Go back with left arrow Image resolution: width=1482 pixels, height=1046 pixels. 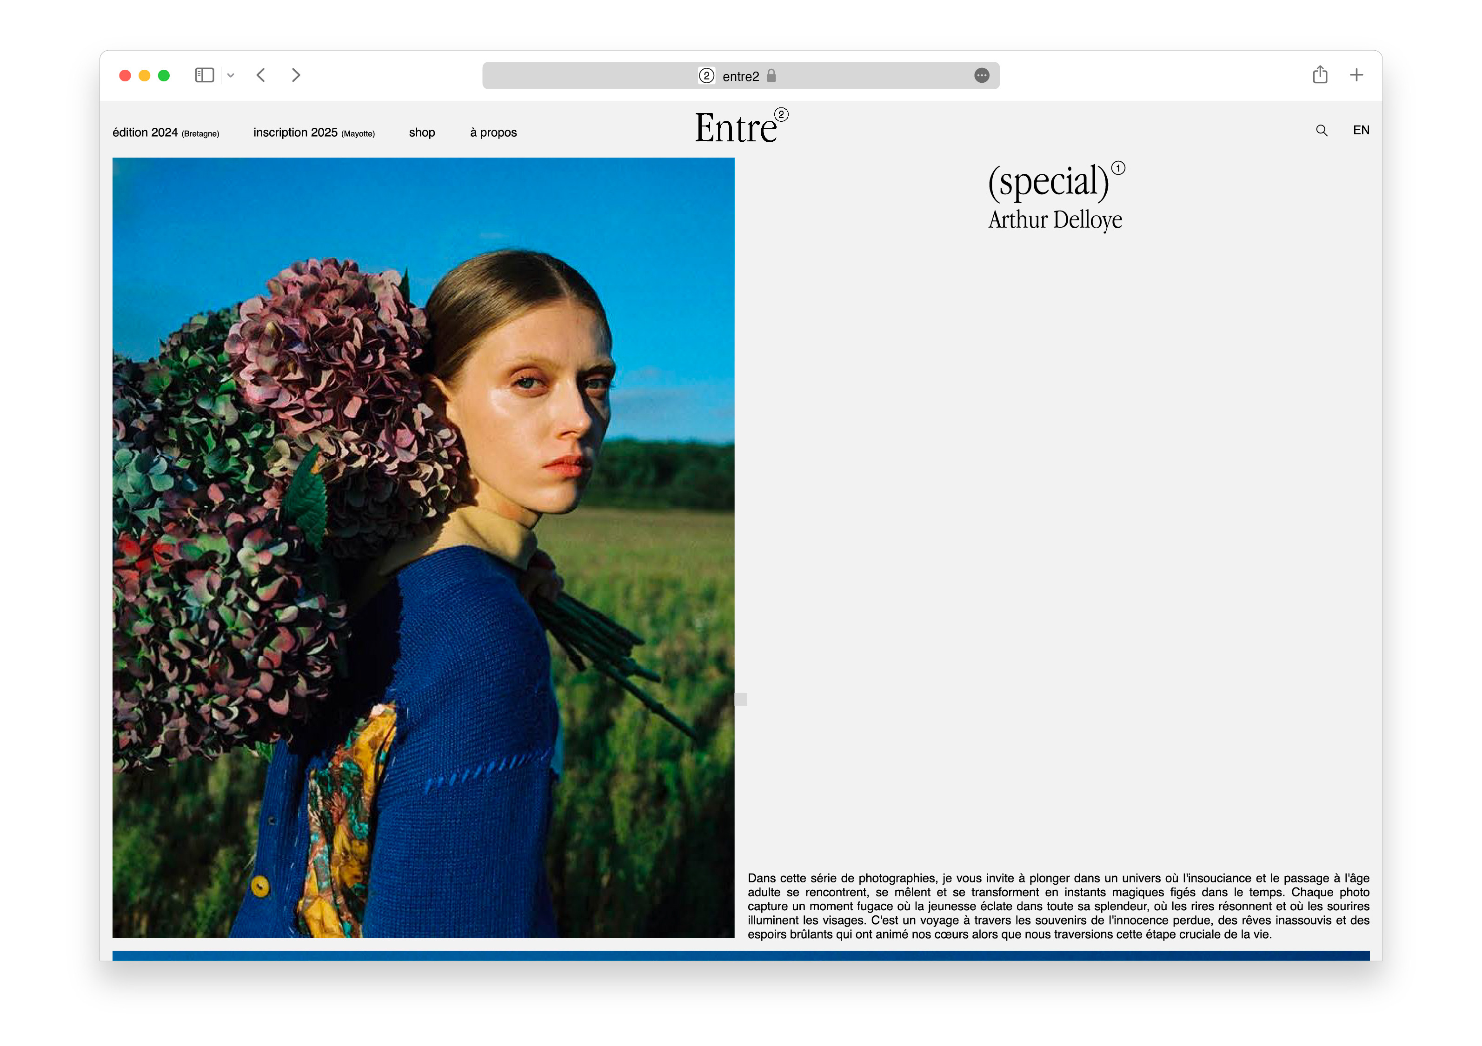click(261, 75)
